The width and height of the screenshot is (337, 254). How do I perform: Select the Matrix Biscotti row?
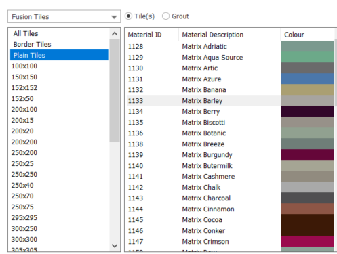point(231,122)
